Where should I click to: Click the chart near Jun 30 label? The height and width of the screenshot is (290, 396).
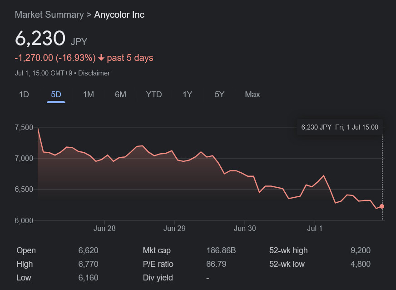pyautogui.click(x=245, y=228)
